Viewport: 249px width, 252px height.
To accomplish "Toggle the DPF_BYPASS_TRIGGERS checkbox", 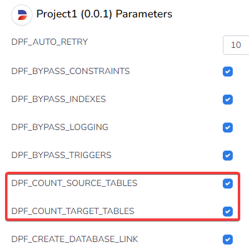I will pos(228,156).
